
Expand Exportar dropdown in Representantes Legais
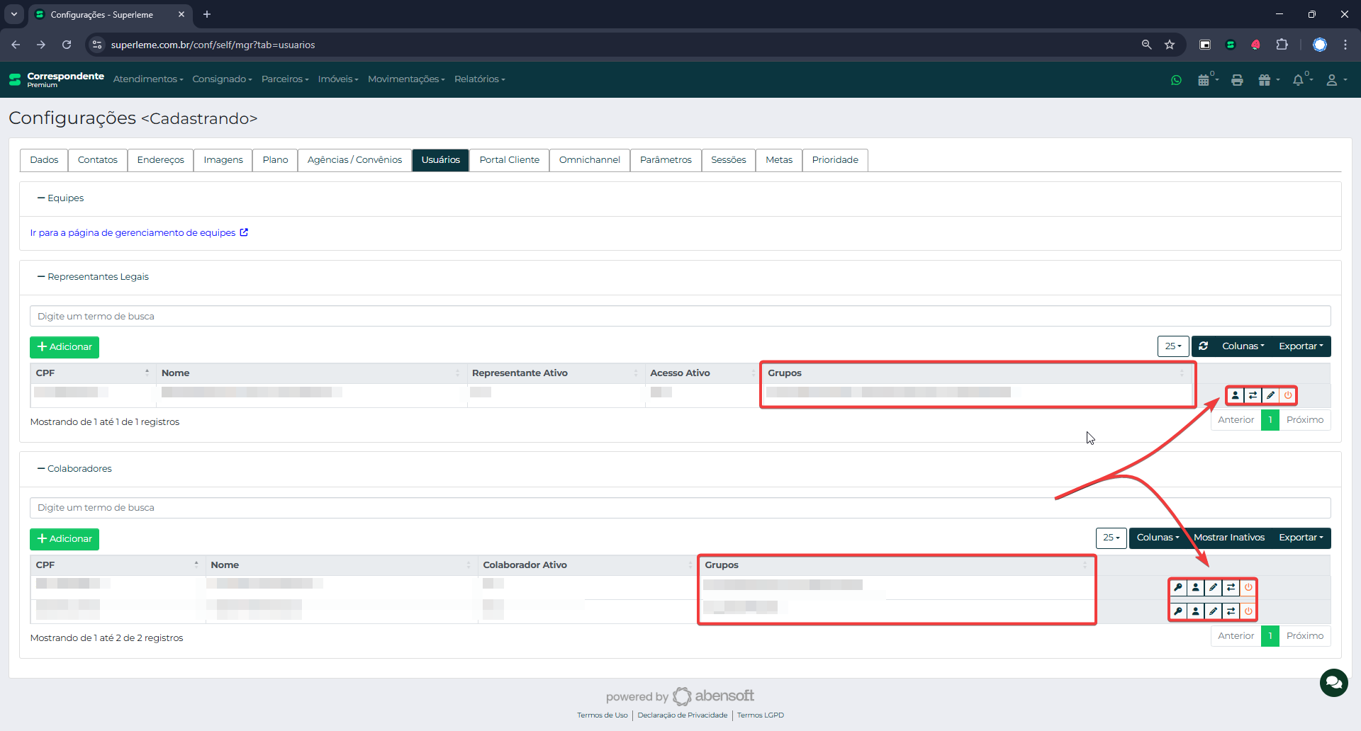click(1300, 346)
